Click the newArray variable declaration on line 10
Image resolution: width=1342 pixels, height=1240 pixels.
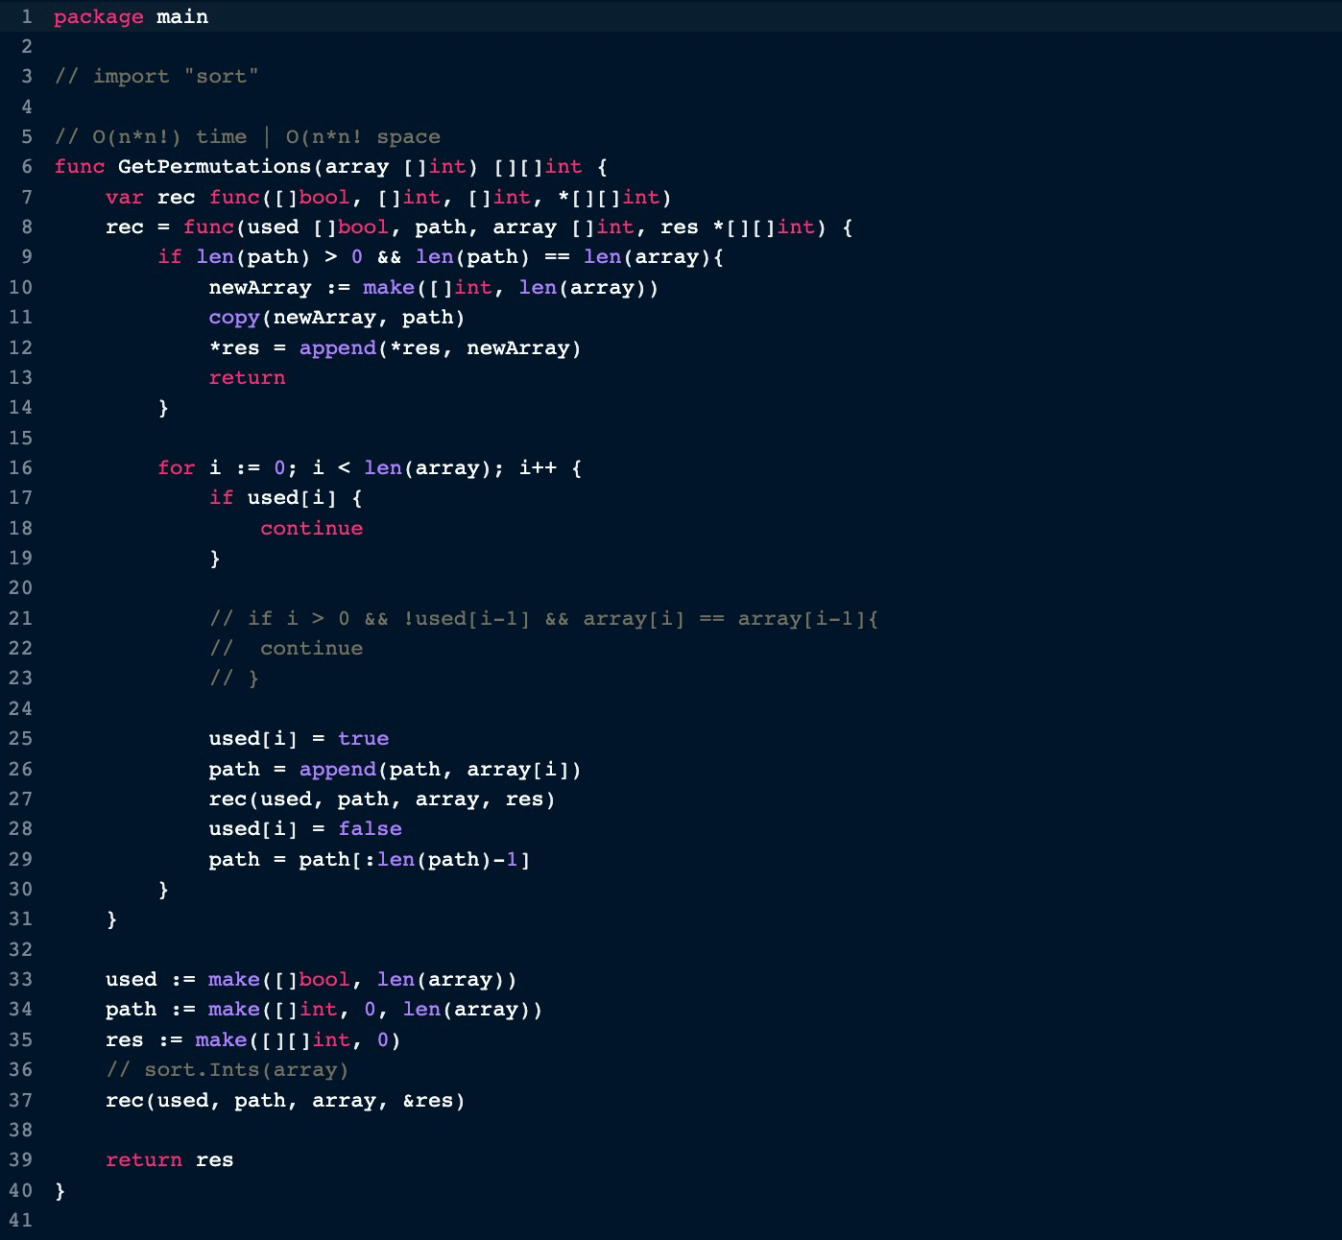(x=259, y=288)
